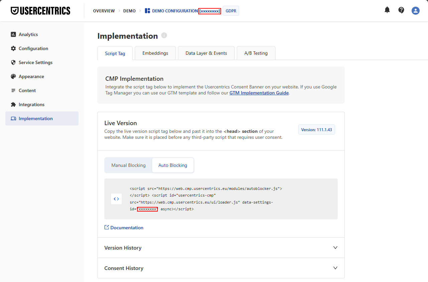The height and width of the screenshot is (282, 428).
Task: Click the notifications bell icon
Action: [x=387, y=10]
